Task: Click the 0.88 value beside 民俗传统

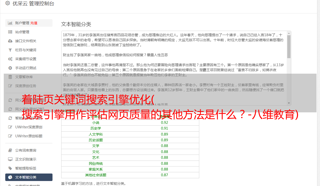Action: (164, 164)
